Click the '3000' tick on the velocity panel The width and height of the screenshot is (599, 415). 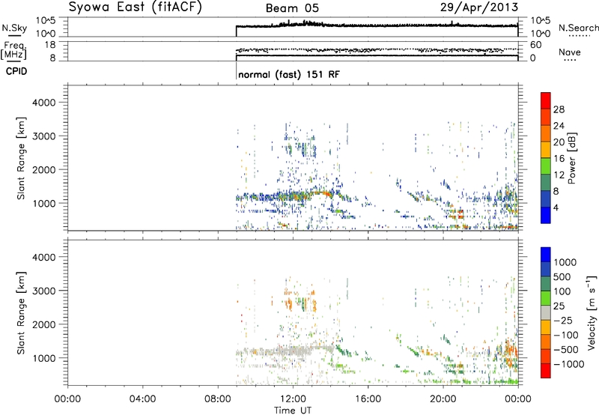coord(44,291)
